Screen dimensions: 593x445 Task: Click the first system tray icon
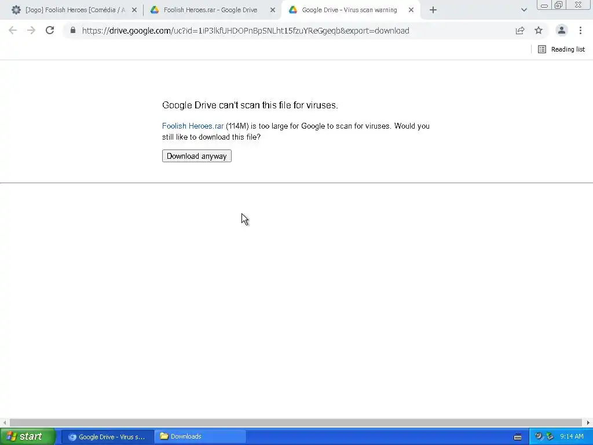coord(539,437)
